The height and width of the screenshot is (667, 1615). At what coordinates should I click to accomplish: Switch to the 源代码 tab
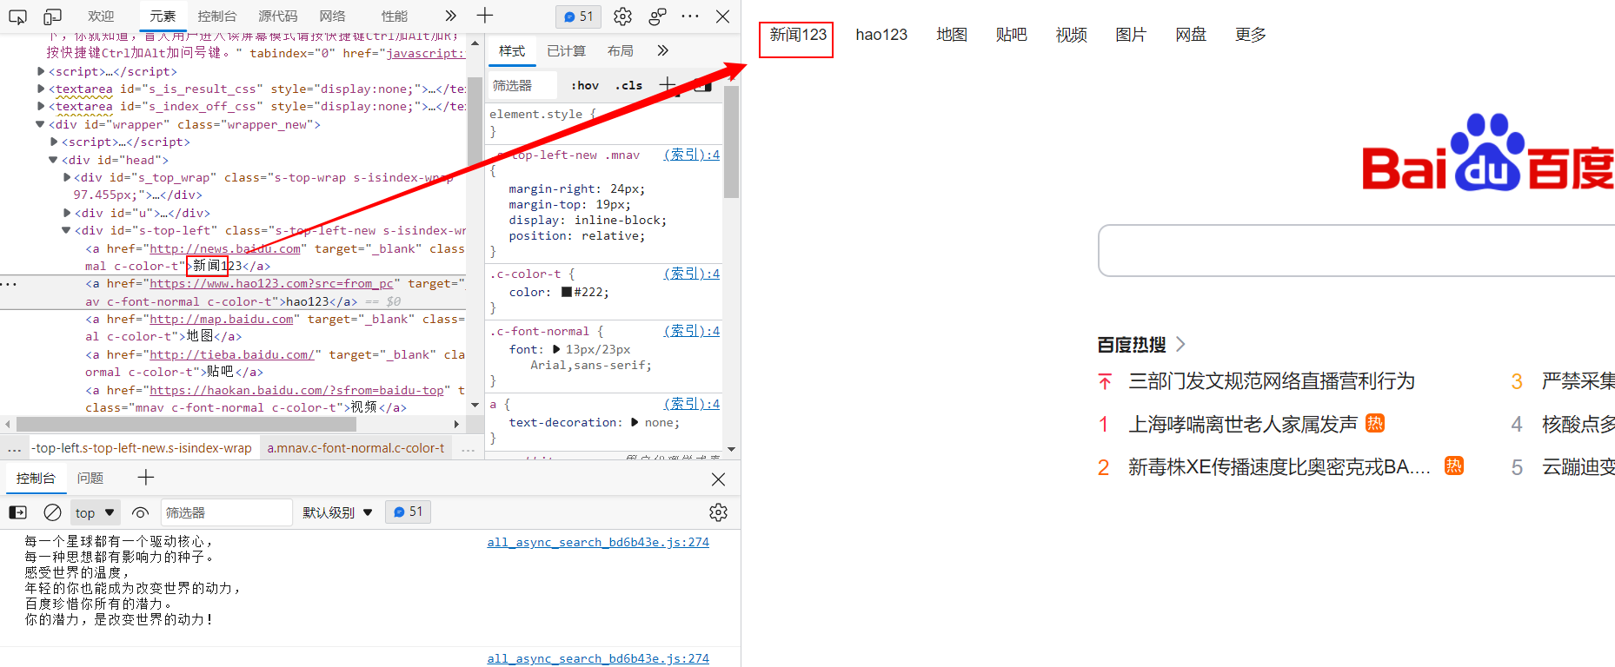point(278,17)
